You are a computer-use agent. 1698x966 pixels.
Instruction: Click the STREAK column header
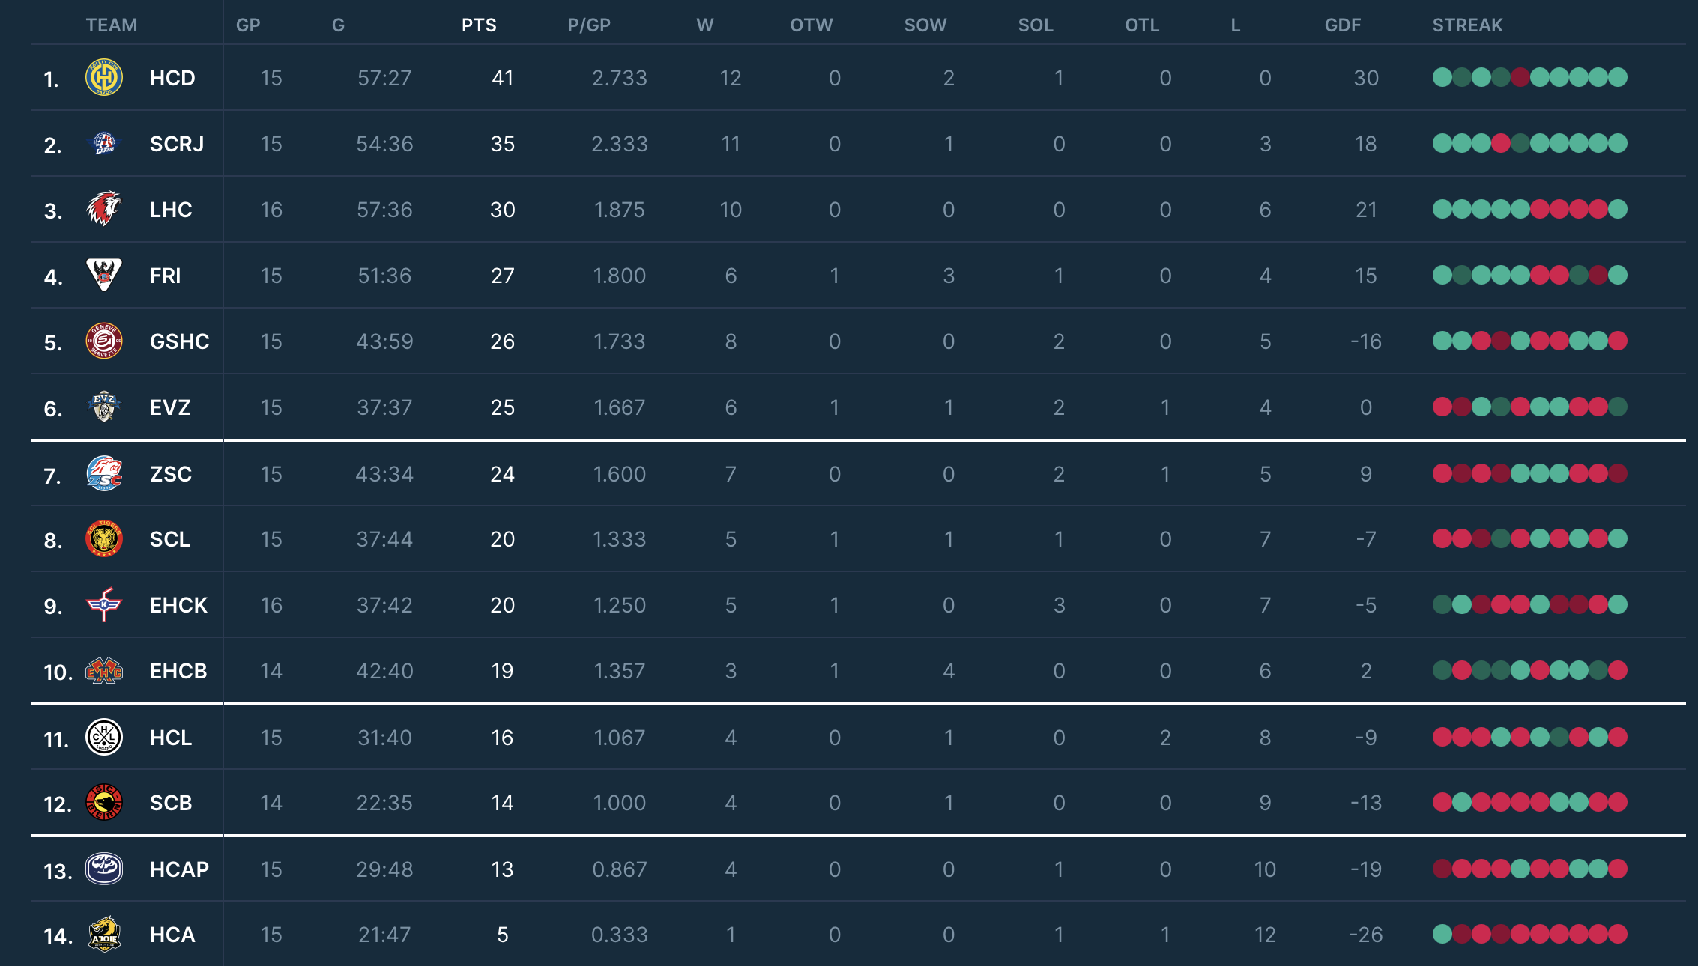point(1467,25)
